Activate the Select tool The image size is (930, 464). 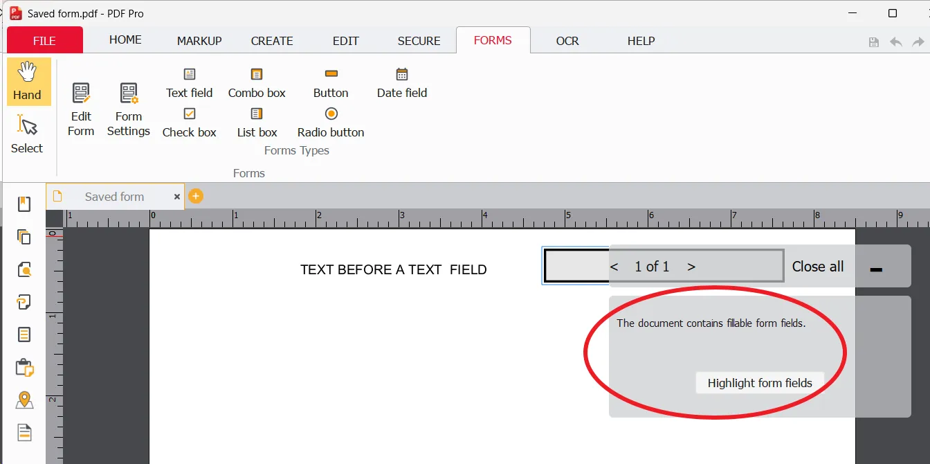(27, 134)
